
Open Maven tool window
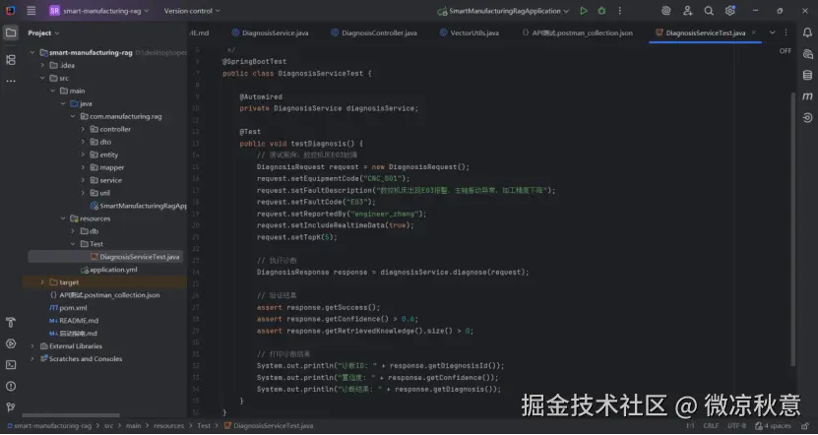click(x=807, y=96)
